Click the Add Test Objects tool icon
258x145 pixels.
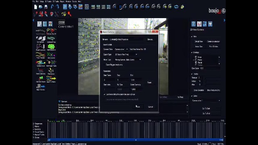(40, 79)
